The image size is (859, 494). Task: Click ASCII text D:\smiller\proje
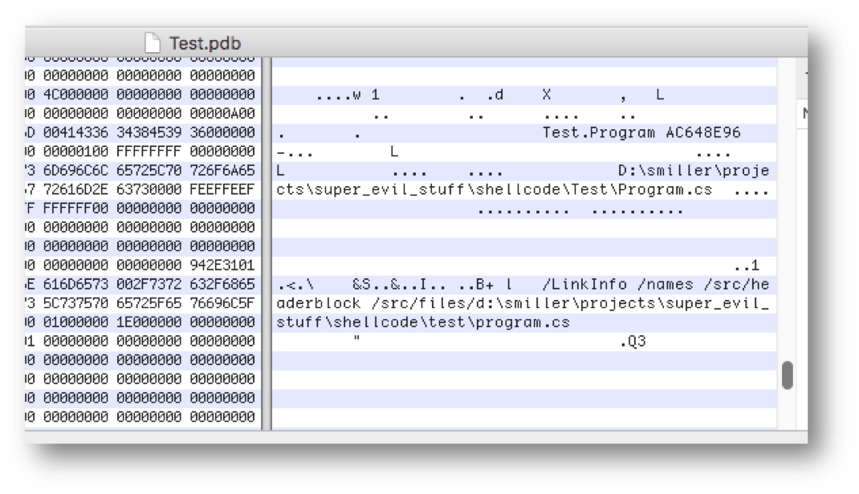point(694,171)
